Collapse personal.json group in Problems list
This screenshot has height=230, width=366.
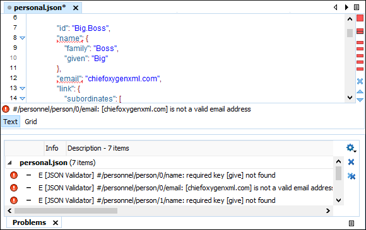point(9,163)
